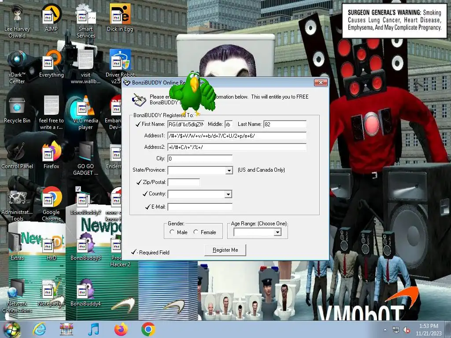Open the muted volume tray icon
Image resolution: width=451 pixels, height=338 pixels.
[407, 330]
